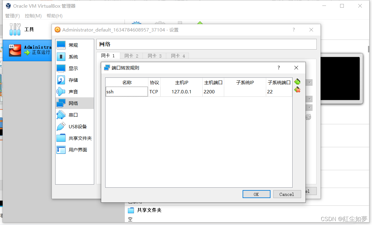Click the 22 guest port cell

[x=279, y=92]
